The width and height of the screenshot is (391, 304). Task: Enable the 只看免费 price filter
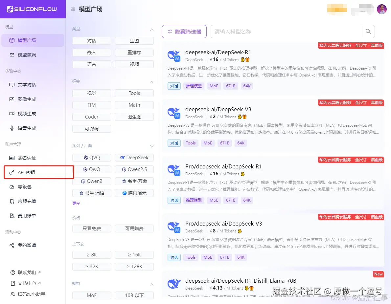[x=91, y=228]
